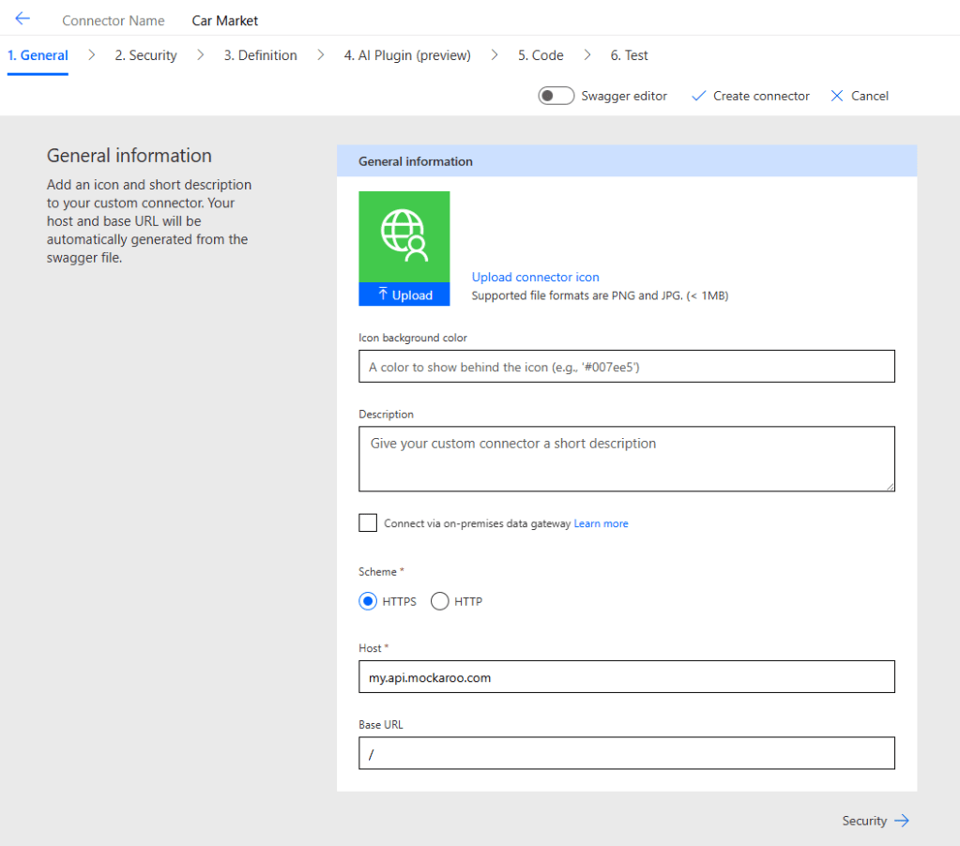This screenshot has height=846, width=960.
Task: Click the Icon background color field
Action: (626, 367)
